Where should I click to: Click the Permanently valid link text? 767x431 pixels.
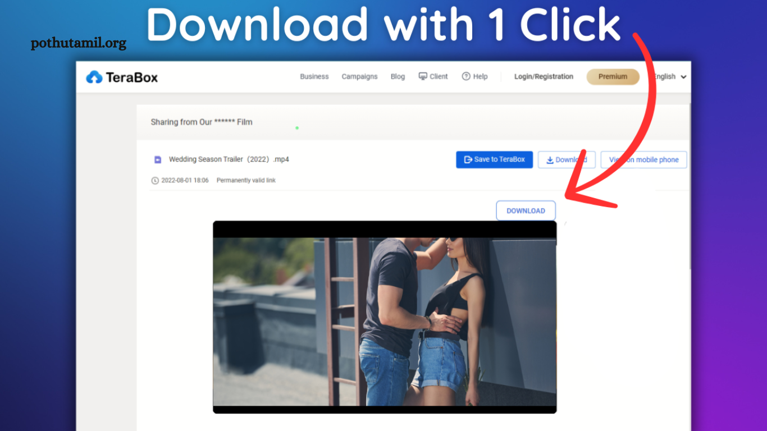pos(246,181)
